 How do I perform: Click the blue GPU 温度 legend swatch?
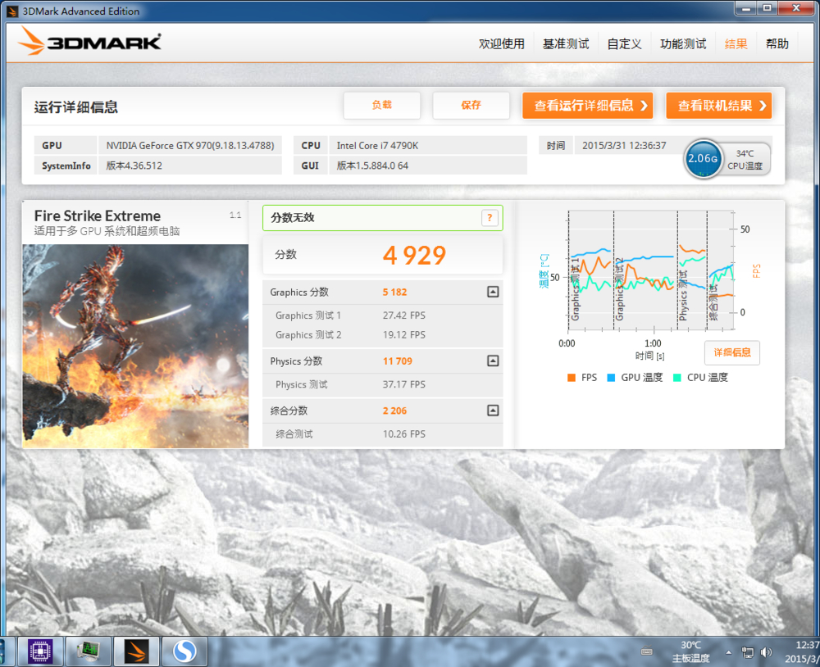pyautogui.click(x=611, y=378)
